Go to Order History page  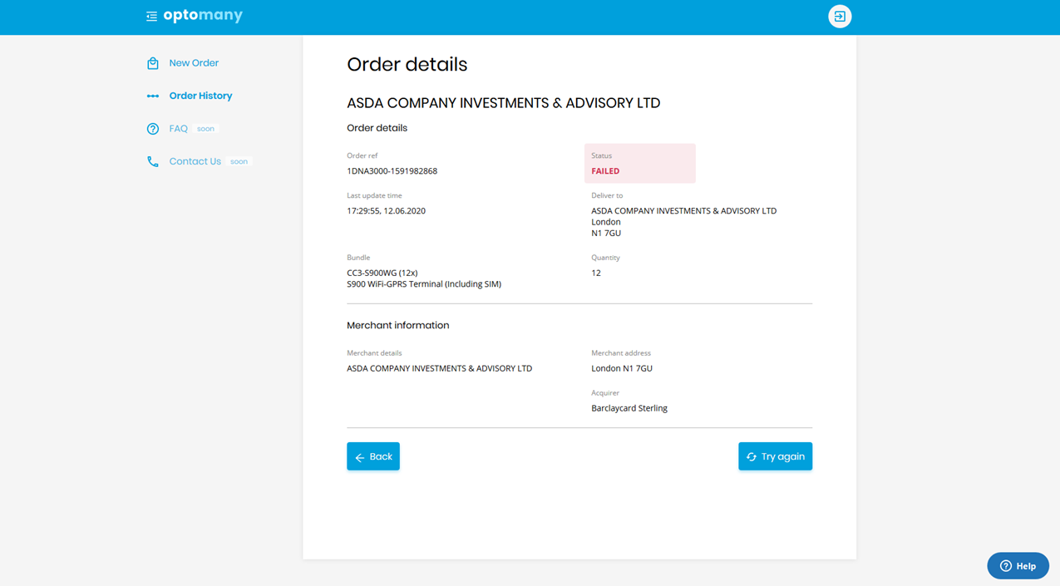coord(200,96)
